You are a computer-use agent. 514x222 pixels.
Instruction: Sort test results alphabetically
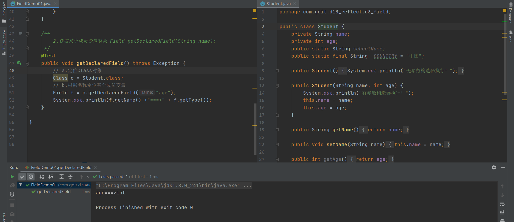click(42, 177)
